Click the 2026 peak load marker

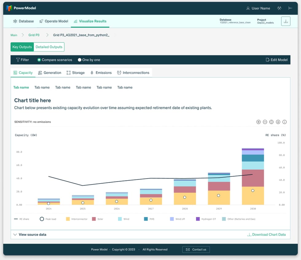[x=116, y=201]
